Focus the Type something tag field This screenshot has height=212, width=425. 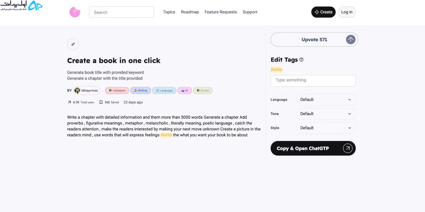pyautogui.click(x=313, y=81)
